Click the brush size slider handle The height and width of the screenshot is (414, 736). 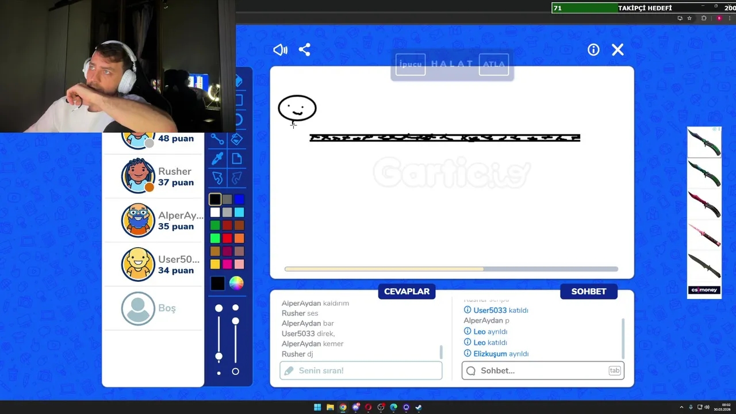click(218, 356)
